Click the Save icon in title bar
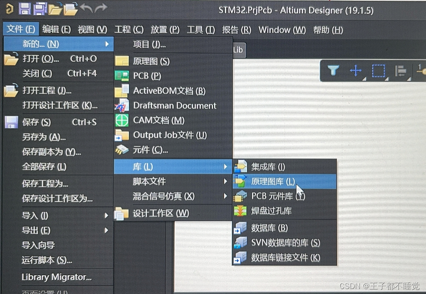The height and width of the screenshot is (294, 426). click(x=25, y=8)
